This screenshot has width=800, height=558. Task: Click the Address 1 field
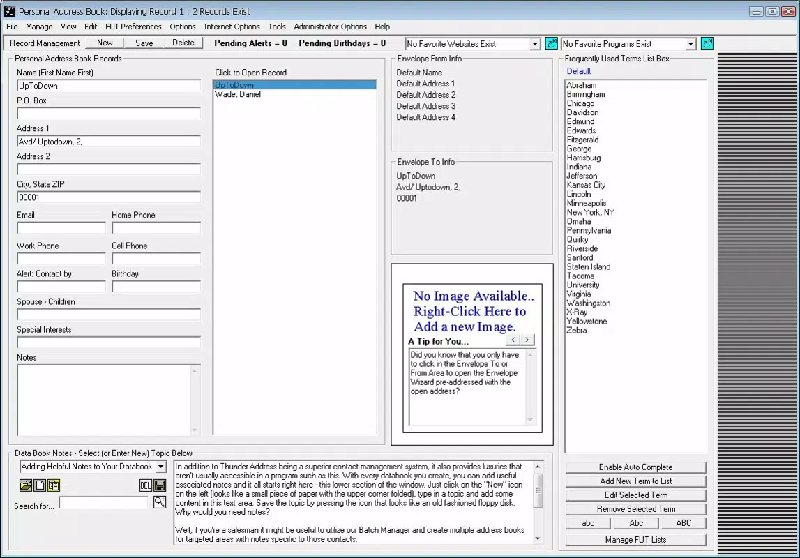109,142
